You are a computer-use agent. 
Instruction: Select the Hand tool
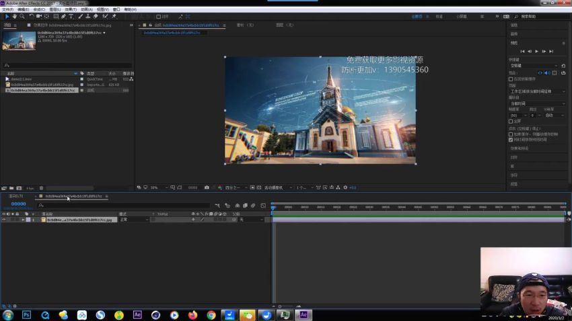(x=15, y=16)
